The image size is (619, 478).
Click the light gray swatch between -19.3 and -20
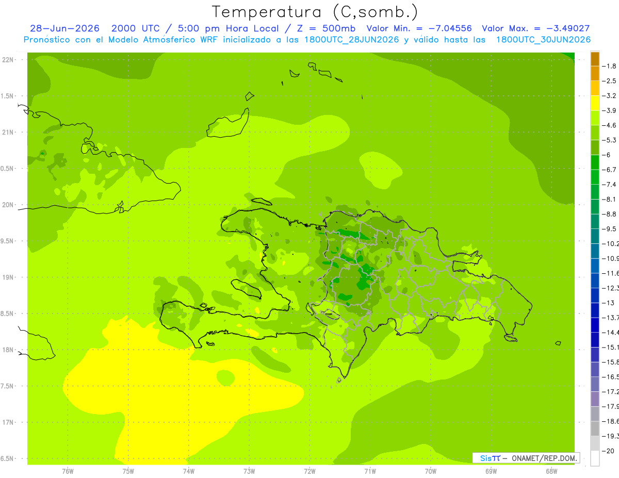pyautogui.click(x=595, y=443)
